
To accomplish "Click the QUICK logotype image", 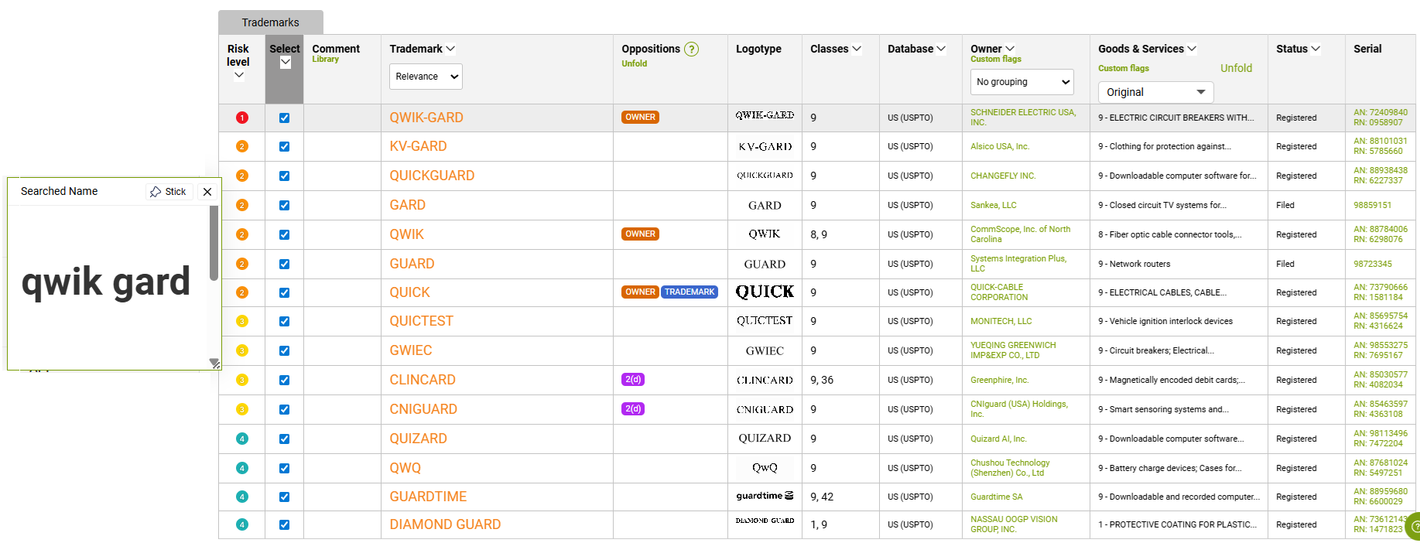I will tap(765, 292).
